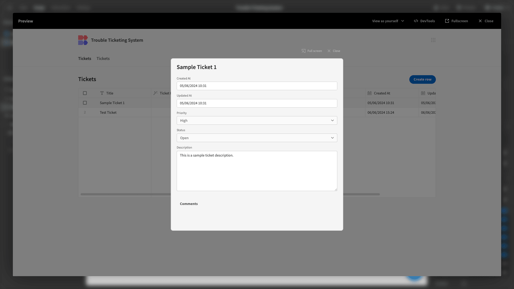Select the first Tickets navigation tab
The image size is (514, 289).
click(85, 59)
